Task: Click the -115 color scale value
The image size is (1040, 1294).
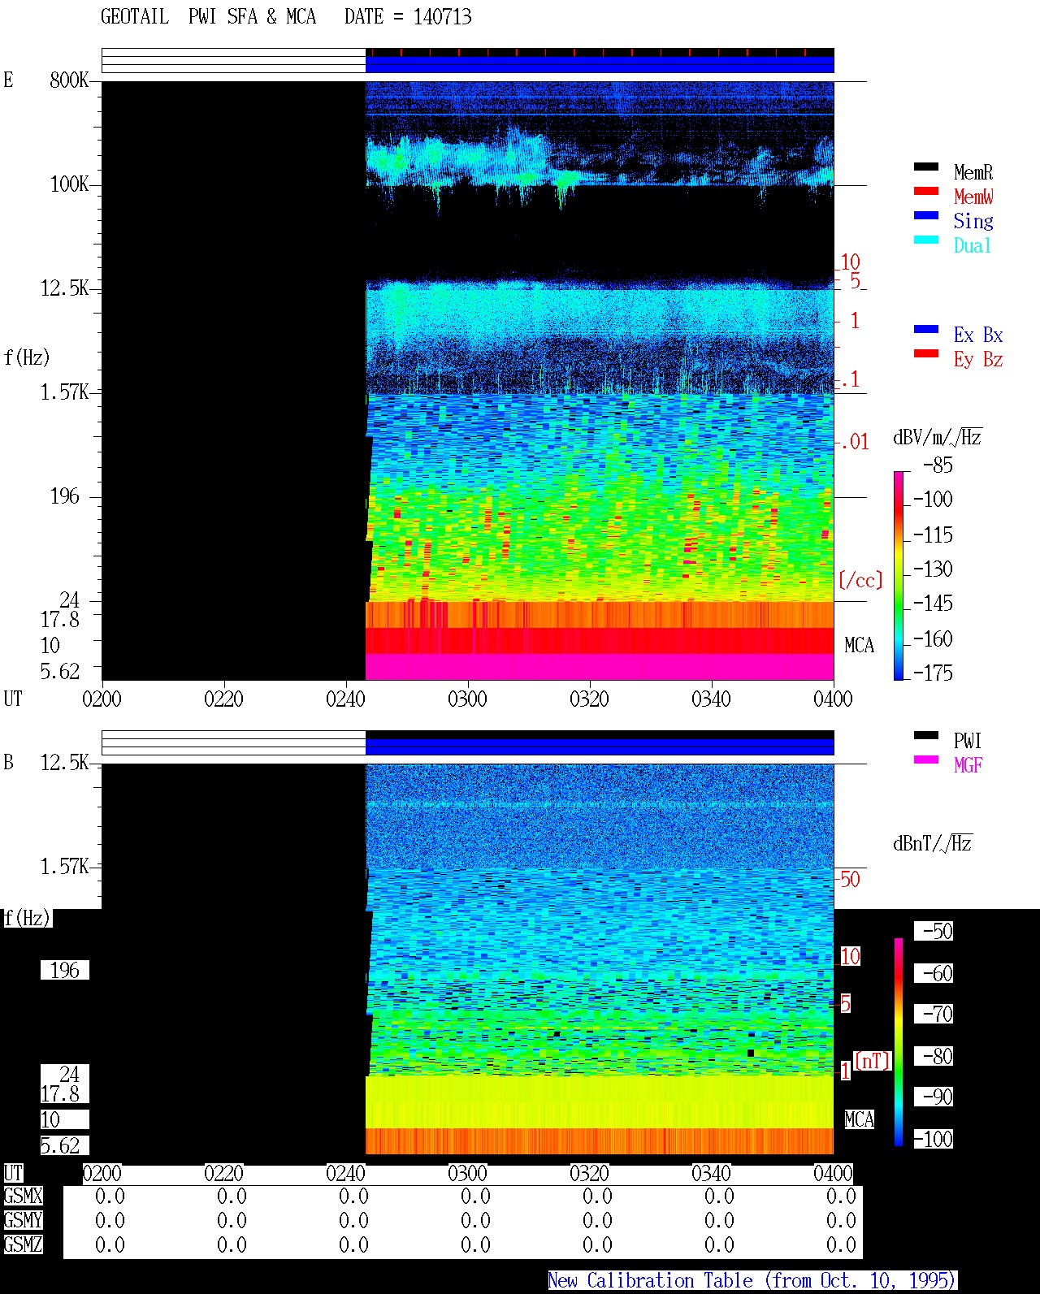Action: [x=933, y=534]
